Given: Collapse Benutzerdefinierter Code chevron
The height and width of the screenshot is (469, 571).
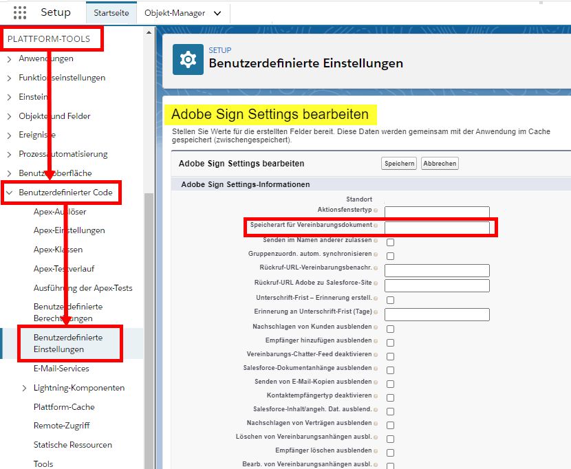Looking at the screenshot, I should coord(10,193).
